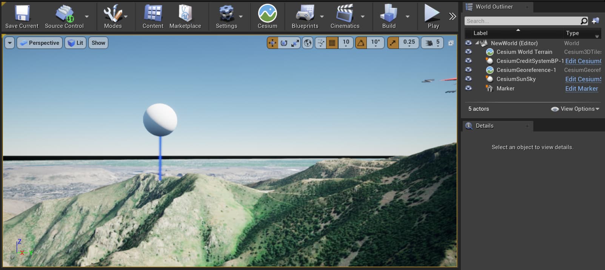Viewport: 605px width, 270px height.
Task: Open the Type column dropdown
Action: coord(597,36)
